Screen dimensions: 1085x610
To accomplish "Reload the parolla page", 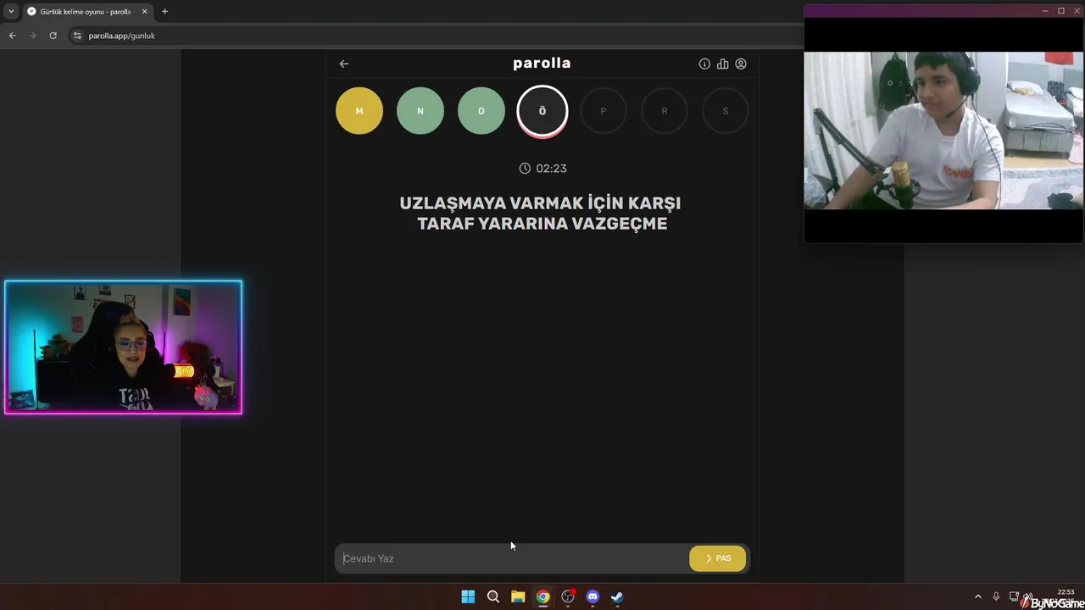I will (x=53, y=36).
